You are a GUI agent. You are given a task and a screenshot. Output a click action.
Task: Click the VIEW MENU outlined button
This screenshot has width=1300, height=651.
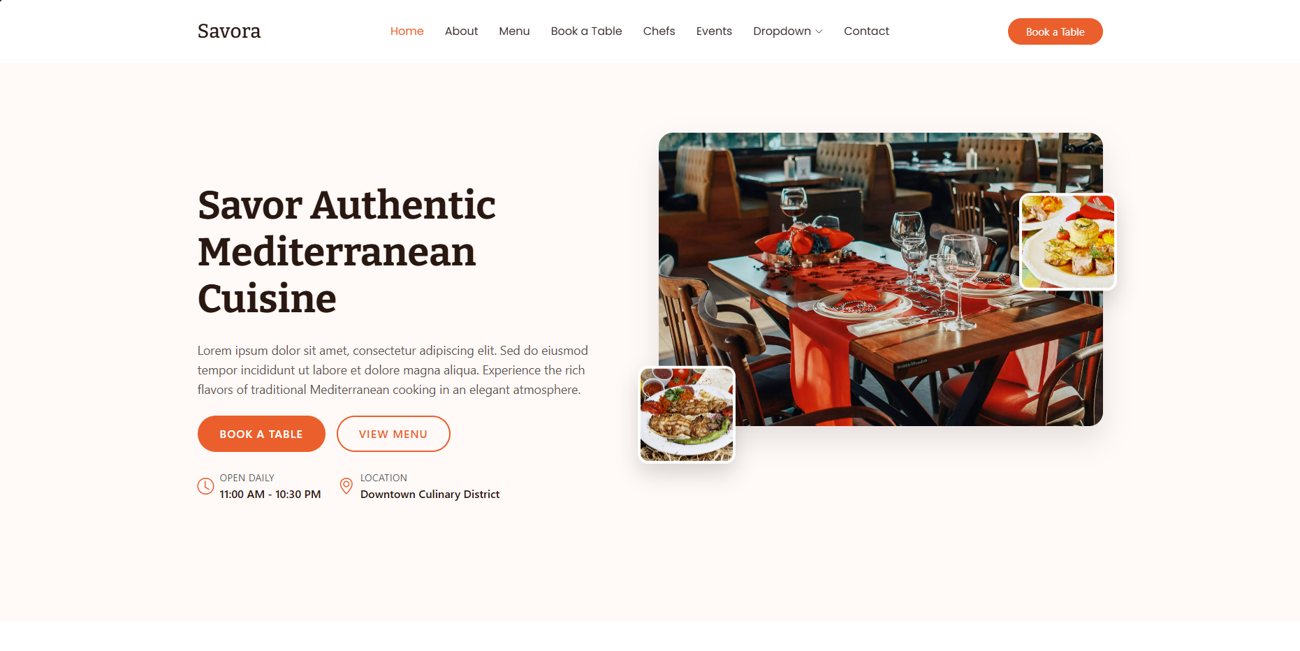coord(393,434)
